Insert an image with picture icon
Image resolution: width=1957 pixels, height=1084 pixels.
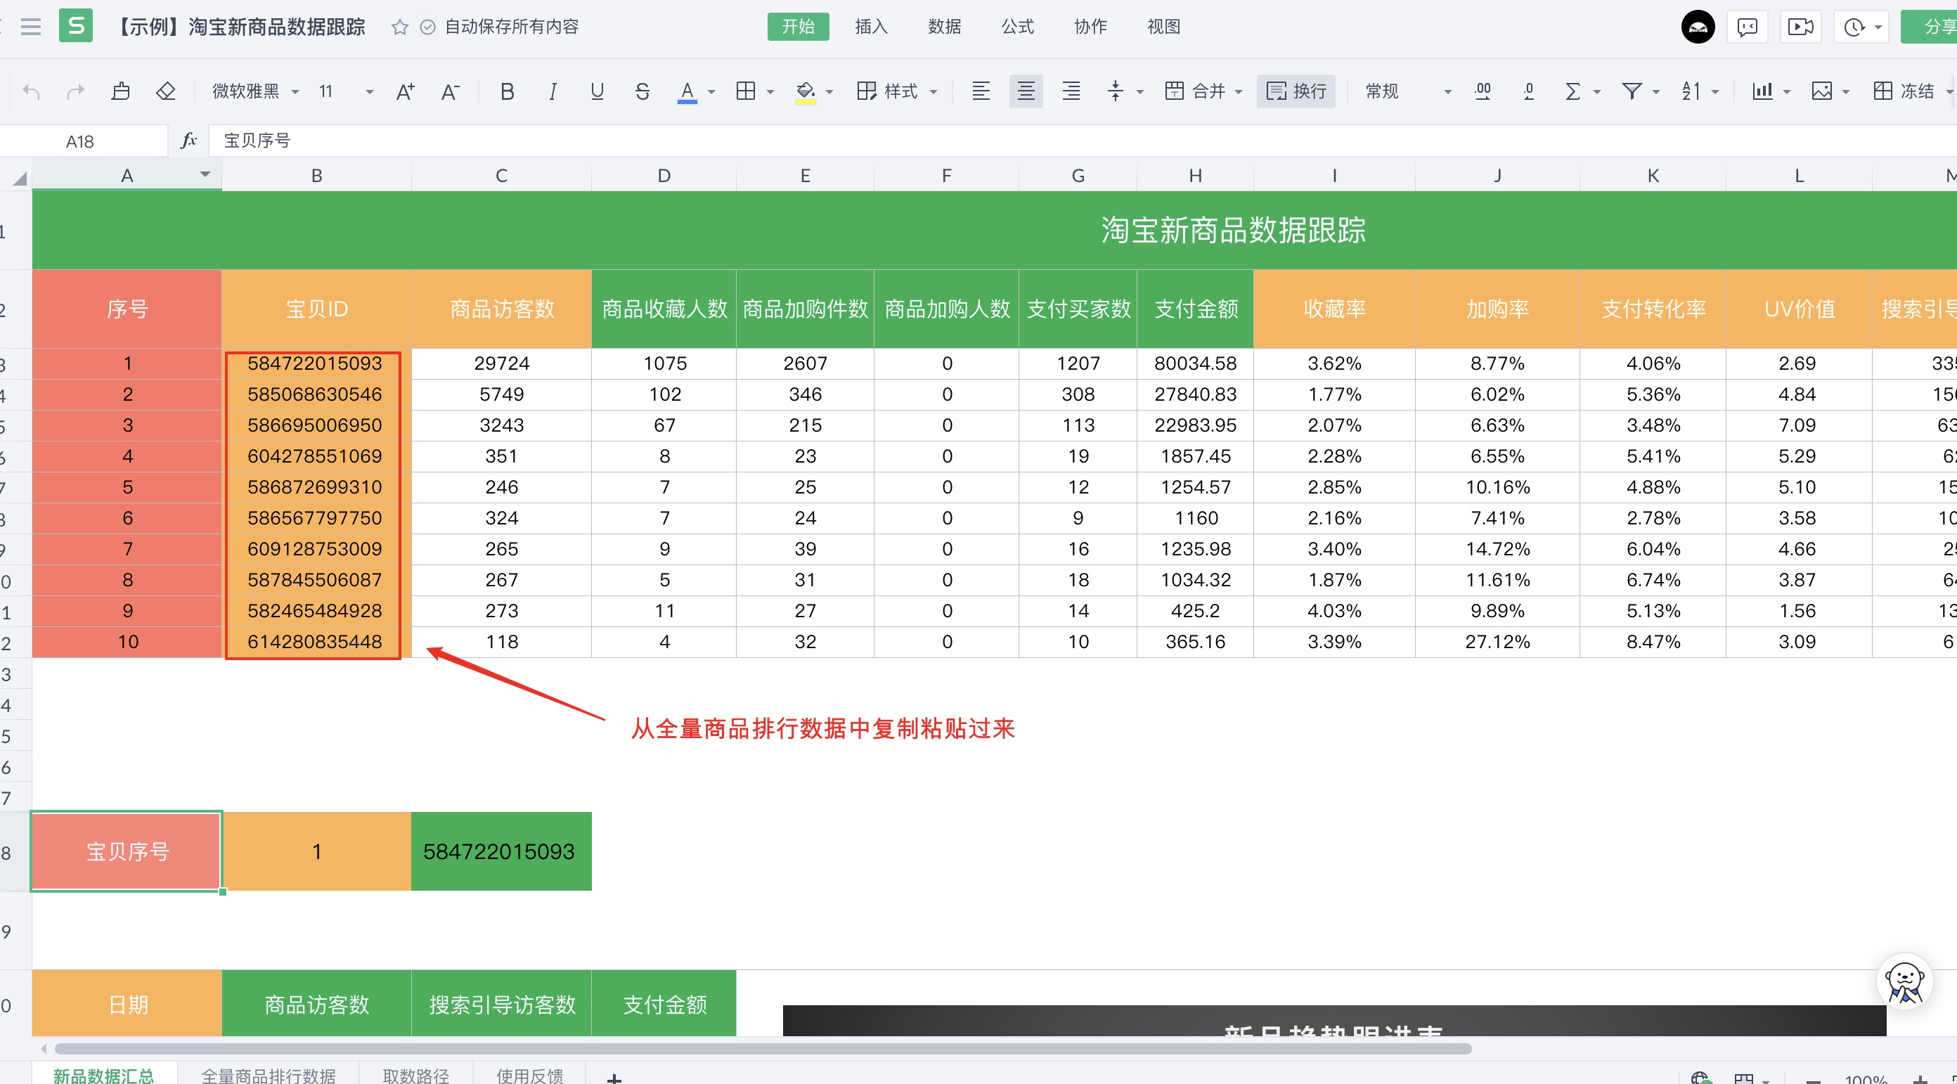(1821, 92)
